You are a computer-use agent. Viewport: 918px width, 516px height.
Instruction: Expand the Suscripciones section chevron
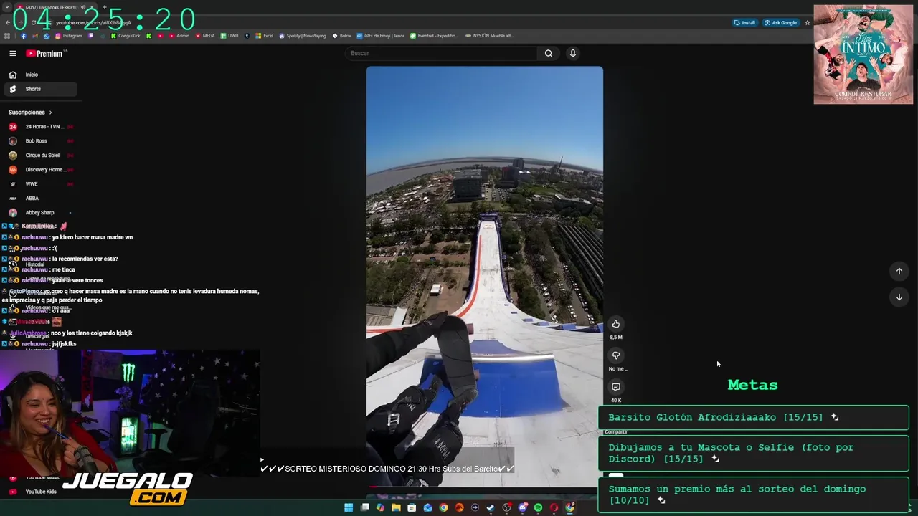click(50, 113)
